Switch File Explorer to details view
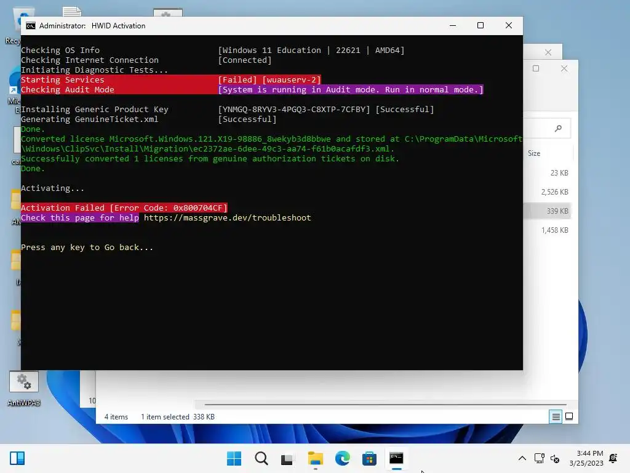Viewport: 630px width, 473px height. [556, 417]
